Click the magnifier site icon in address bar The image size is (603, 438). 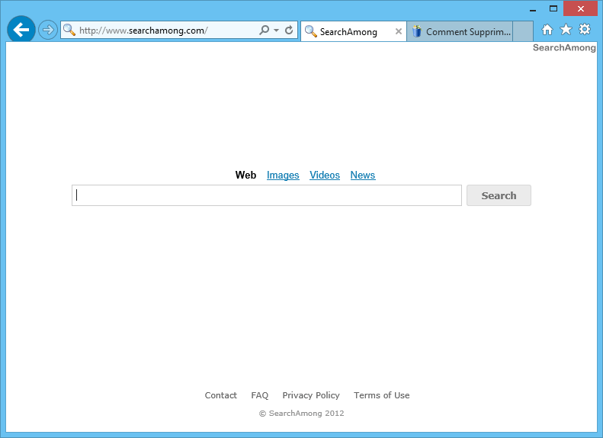coord(69,30)
